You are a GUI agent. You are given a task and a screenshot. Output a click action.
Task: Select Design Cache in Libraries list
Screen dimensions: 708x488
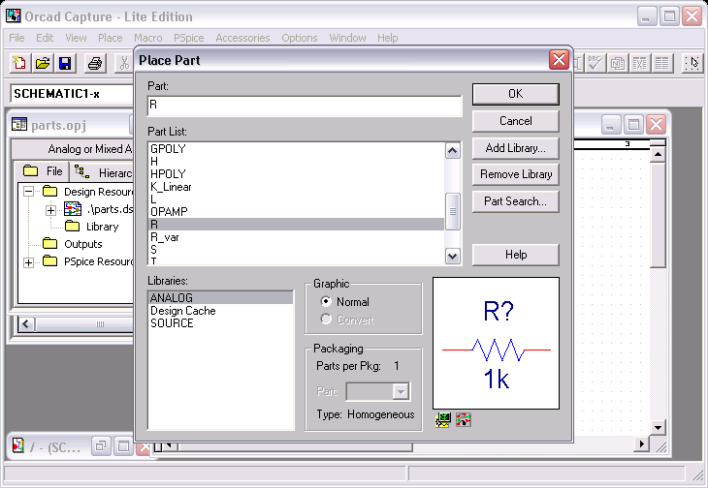click(x=221, y=311)
